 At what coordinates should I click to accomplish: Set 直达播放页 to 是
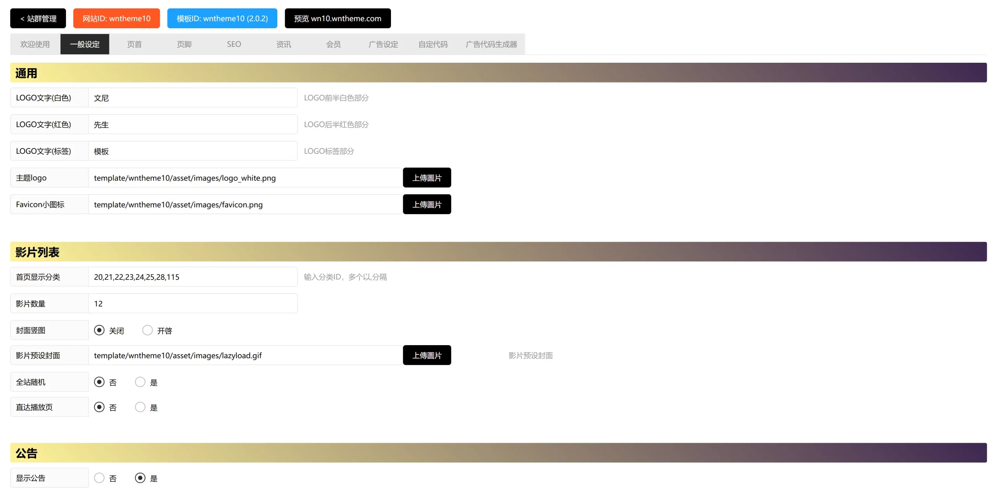(x=140, y=407)
